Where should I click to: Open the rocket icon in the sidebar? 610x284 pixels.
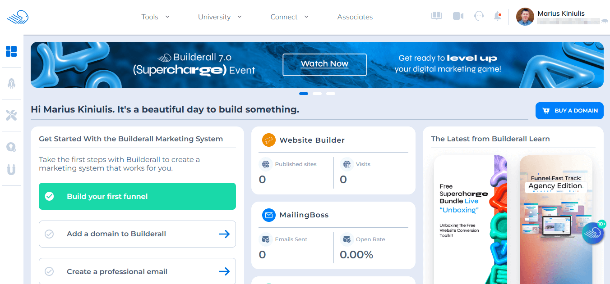(11, 83)
